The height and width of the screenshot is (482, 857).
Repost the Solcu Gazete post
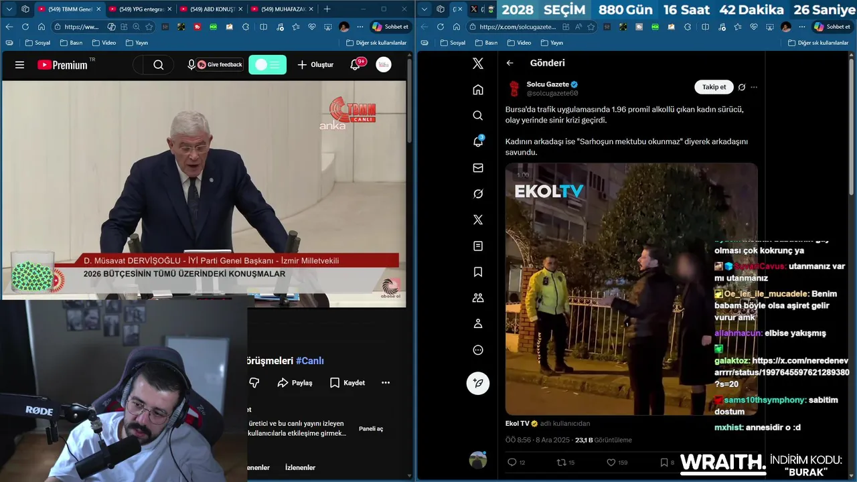[x=562, y=463]
